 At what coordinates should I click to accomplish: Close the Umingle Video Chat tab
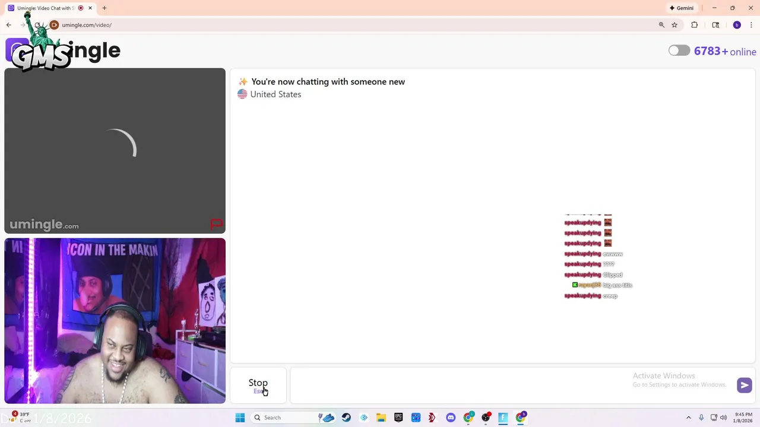[91, 8]
